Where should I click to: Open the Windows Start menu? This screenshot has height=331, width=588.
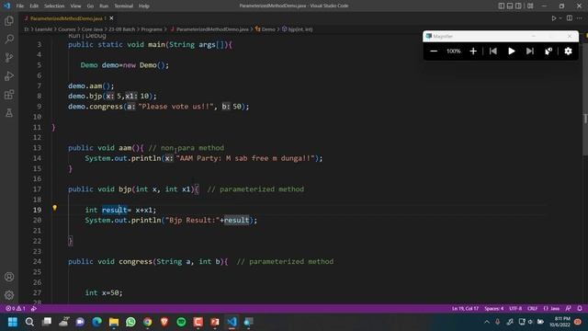coord(13,322)
